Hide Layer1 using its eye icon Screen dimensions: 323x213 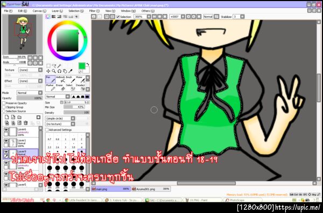(x=6, y=141)
